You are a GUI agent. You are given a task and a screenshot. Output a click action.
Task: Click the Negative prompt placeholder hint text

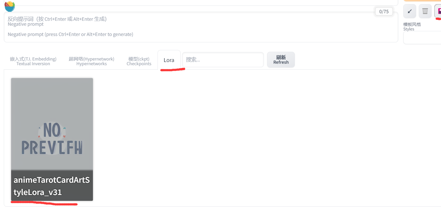70,34
